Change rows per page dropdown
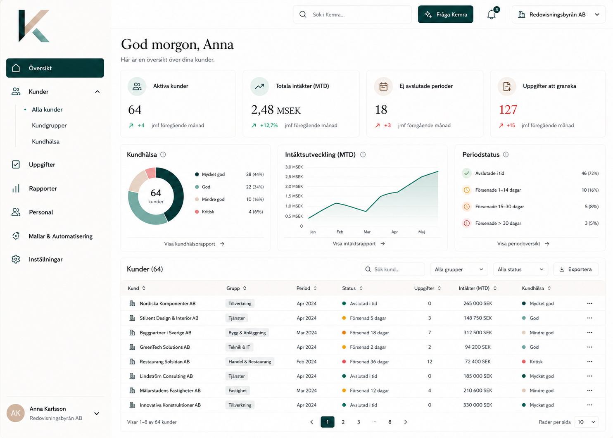The width and height of the screenshot is (613, 438). click(586, 422)
